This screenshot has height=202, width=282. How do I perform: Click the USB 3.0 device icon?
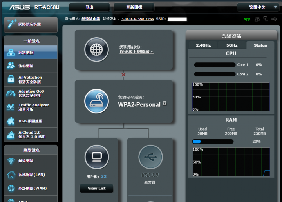(x=150, y=157)
